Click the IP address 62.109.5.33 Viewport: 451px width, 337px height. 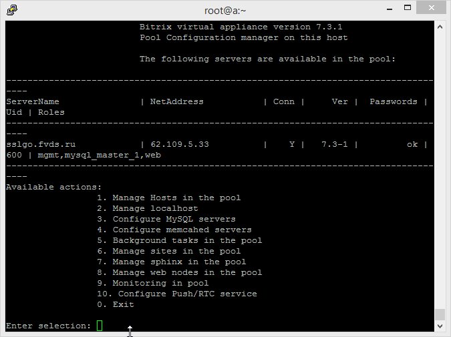coord(180,144)
